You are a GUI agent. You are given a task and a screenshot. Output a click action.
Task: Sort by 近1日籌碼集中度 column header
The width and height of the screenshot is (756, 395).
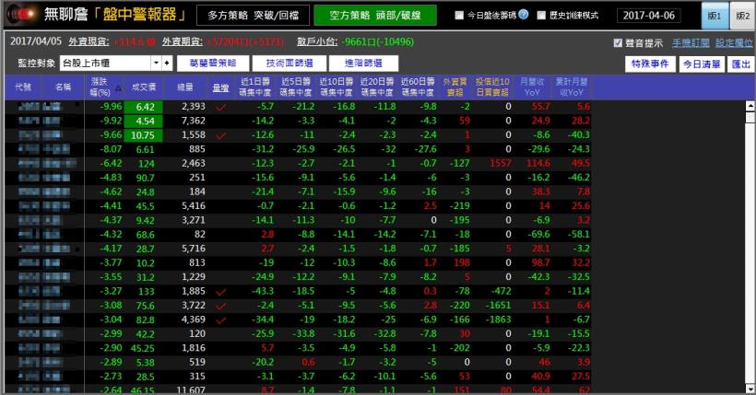[x=255, y=87]
